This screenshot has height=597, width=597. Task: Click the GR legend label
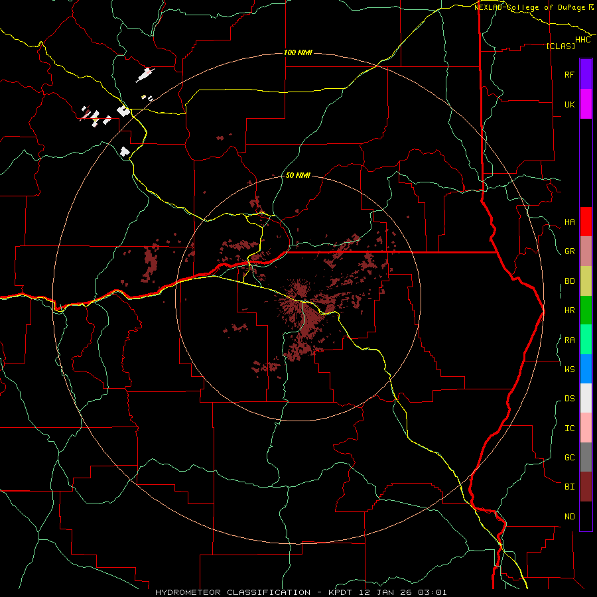coord(569,251)
